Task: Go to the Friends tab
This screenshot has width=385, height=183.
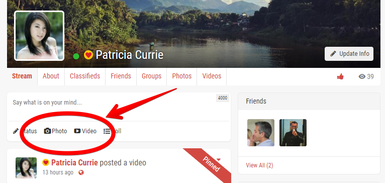Action: pyautogui.click(x=121, y=76)
